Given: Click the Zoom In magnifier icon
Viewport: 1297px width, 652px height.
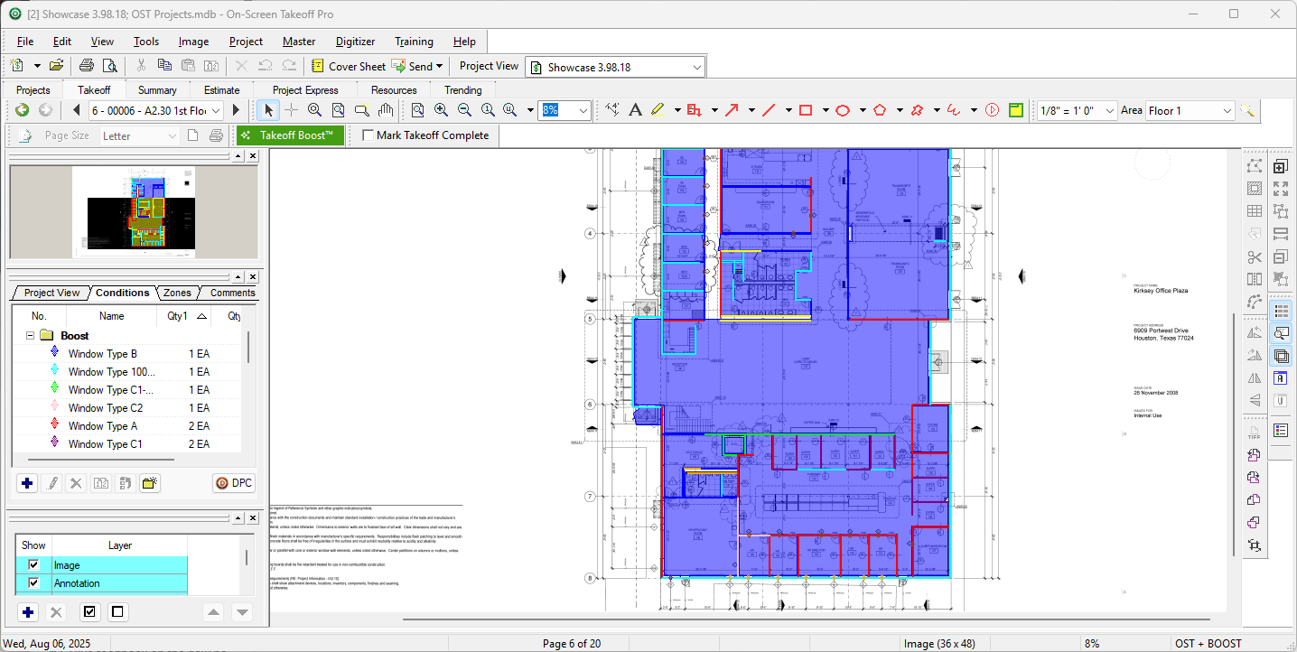Looking at the screenshot, I should 441,110.
